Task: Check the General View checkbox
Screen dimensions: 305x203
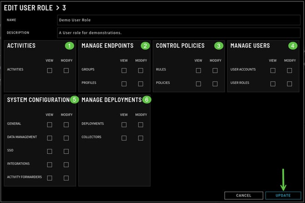Action: click(50, 125)
